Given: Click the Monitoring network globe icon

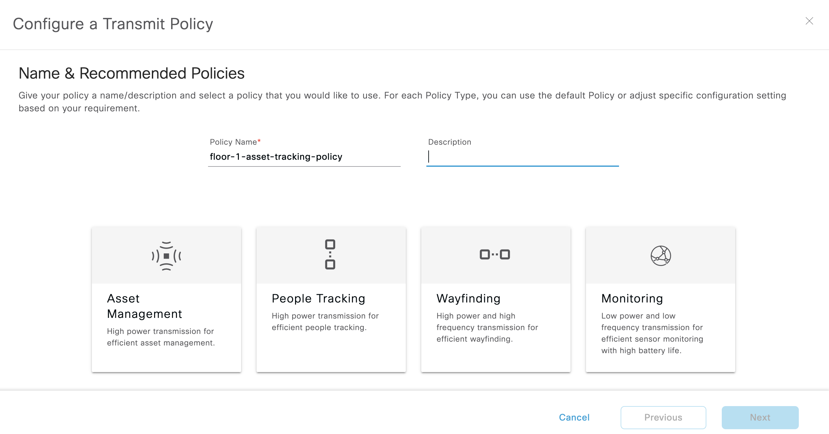Looking at the screenshot, I should [660, 256].
